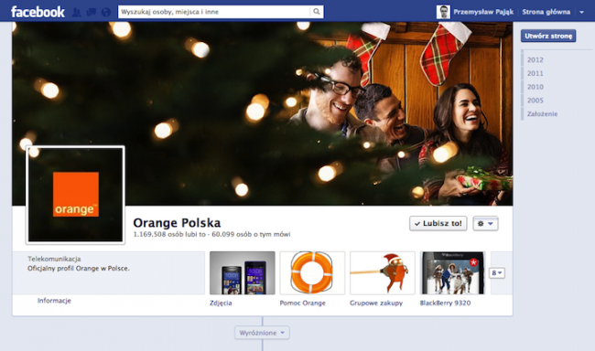
Task: Open the Christmas cover photo
Action: (x=262, y=113)
